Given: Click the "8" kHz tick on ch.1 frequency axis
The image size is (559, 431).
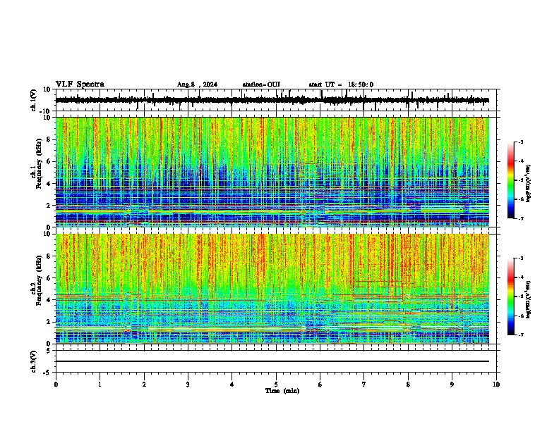Looking at the screenshot, I should 49,139.
